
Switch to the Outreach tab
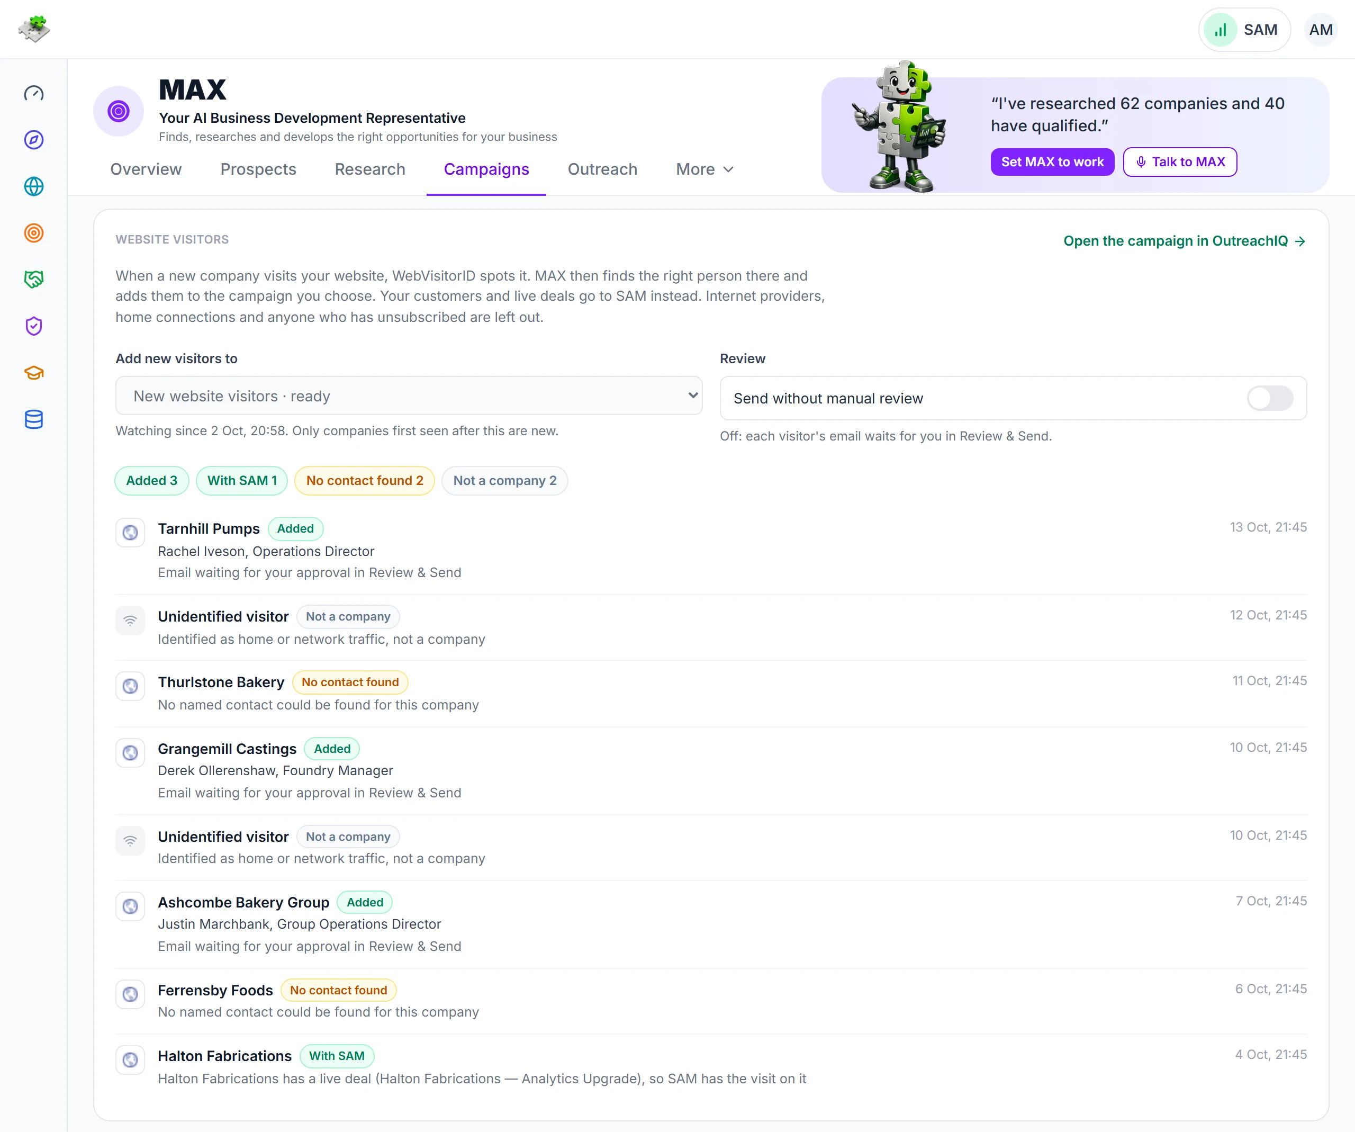[x=602, y=169]
